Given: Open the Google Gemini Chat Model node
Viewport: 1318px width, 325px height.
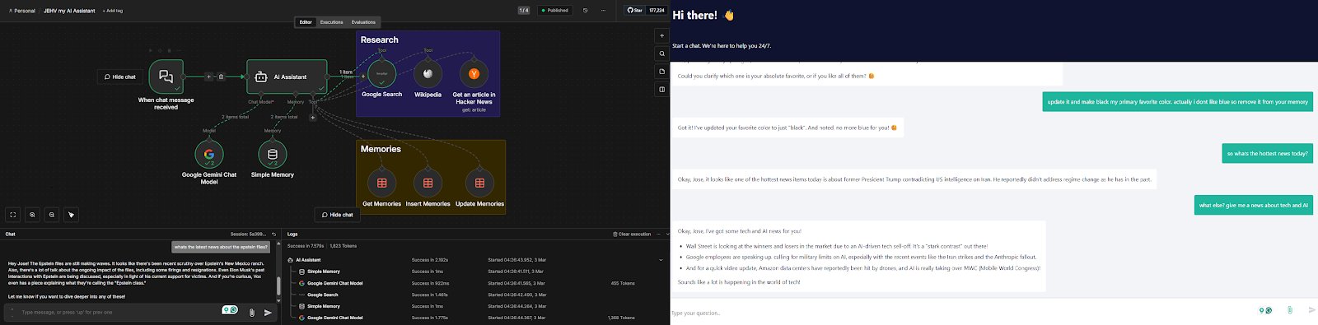Looking at the screenshot, I should (x=209, y=154).
